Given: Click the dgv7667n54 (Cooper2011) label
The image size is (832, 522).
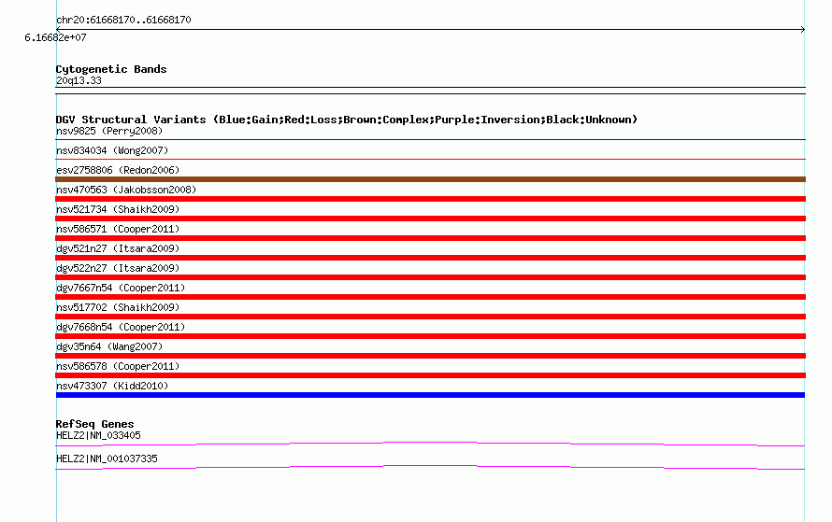Looking at the screenshot, I should (121, 288).
